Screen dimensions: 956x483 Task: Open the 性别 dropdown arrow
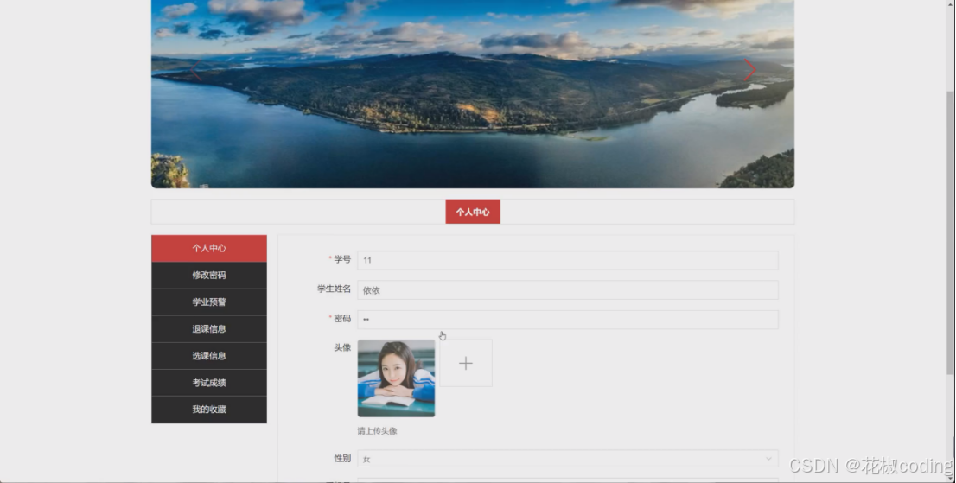click(x=768, y=458)
